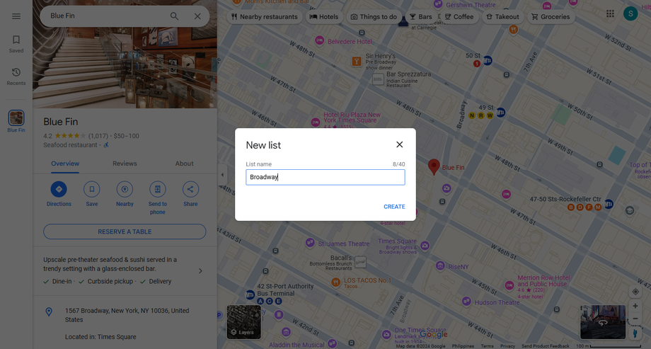This screenshot has width=651, height=349.
Task: Click the Hotel Riu Plaza marker
Action: click(x=315, y=122)
